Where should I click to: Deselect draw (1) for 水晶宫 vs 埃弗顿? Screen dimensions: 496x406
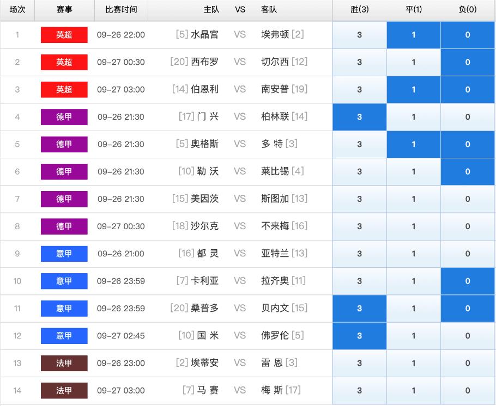click(x=414, y=35)
